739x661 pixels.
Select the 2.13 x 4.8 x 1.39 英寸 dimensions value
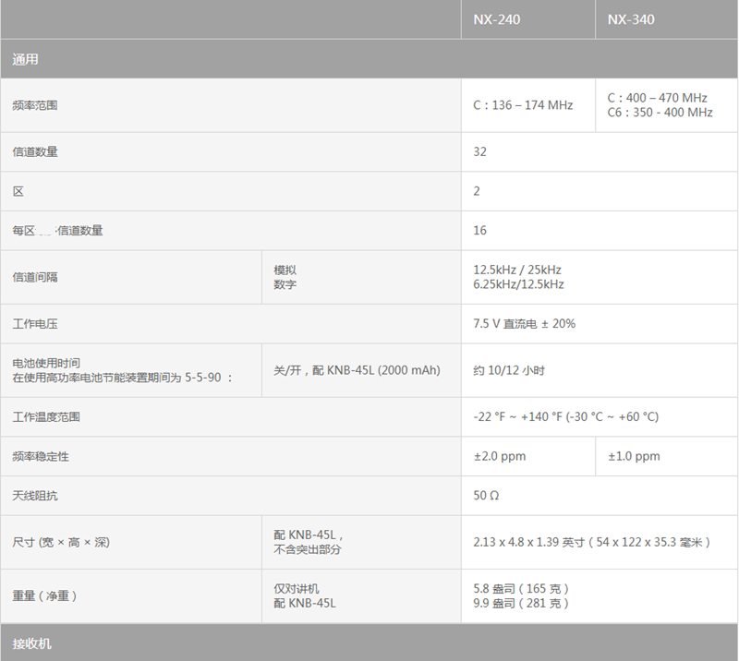pos(591,542)
